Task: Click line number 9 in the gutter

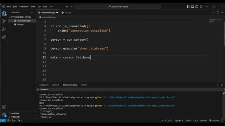Action: [45, 48]
